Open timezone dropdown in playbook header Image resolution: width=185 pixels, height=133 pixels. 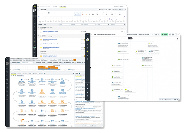pos(157,34)
